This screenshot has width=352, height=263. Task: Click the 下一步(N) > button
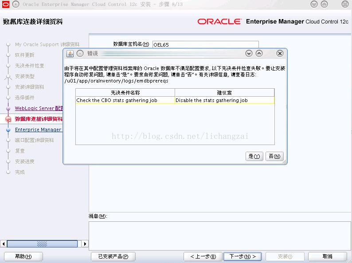click(x=242, y=256)
